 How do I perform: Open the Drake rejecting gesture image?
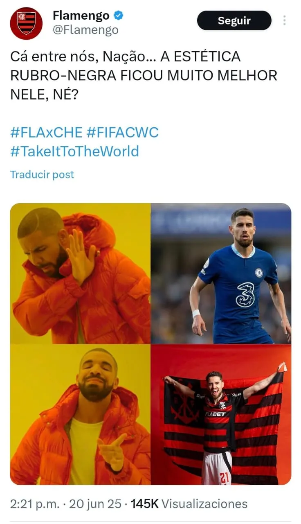pos(80,273)
